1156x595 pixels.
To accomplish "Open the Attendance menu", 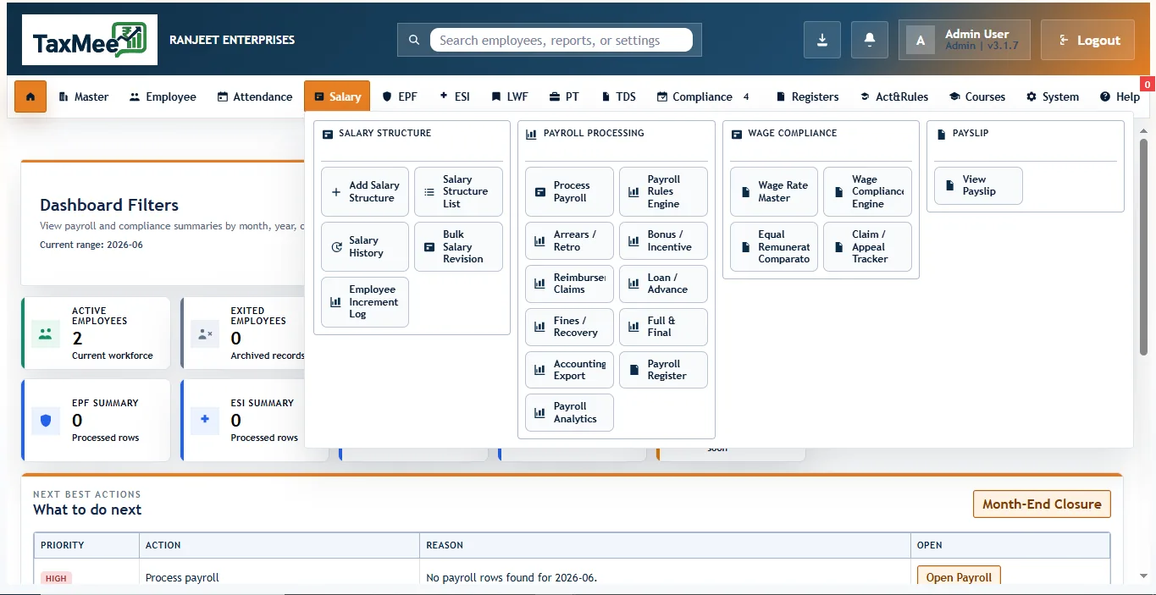I will click(x=255, y=96).
